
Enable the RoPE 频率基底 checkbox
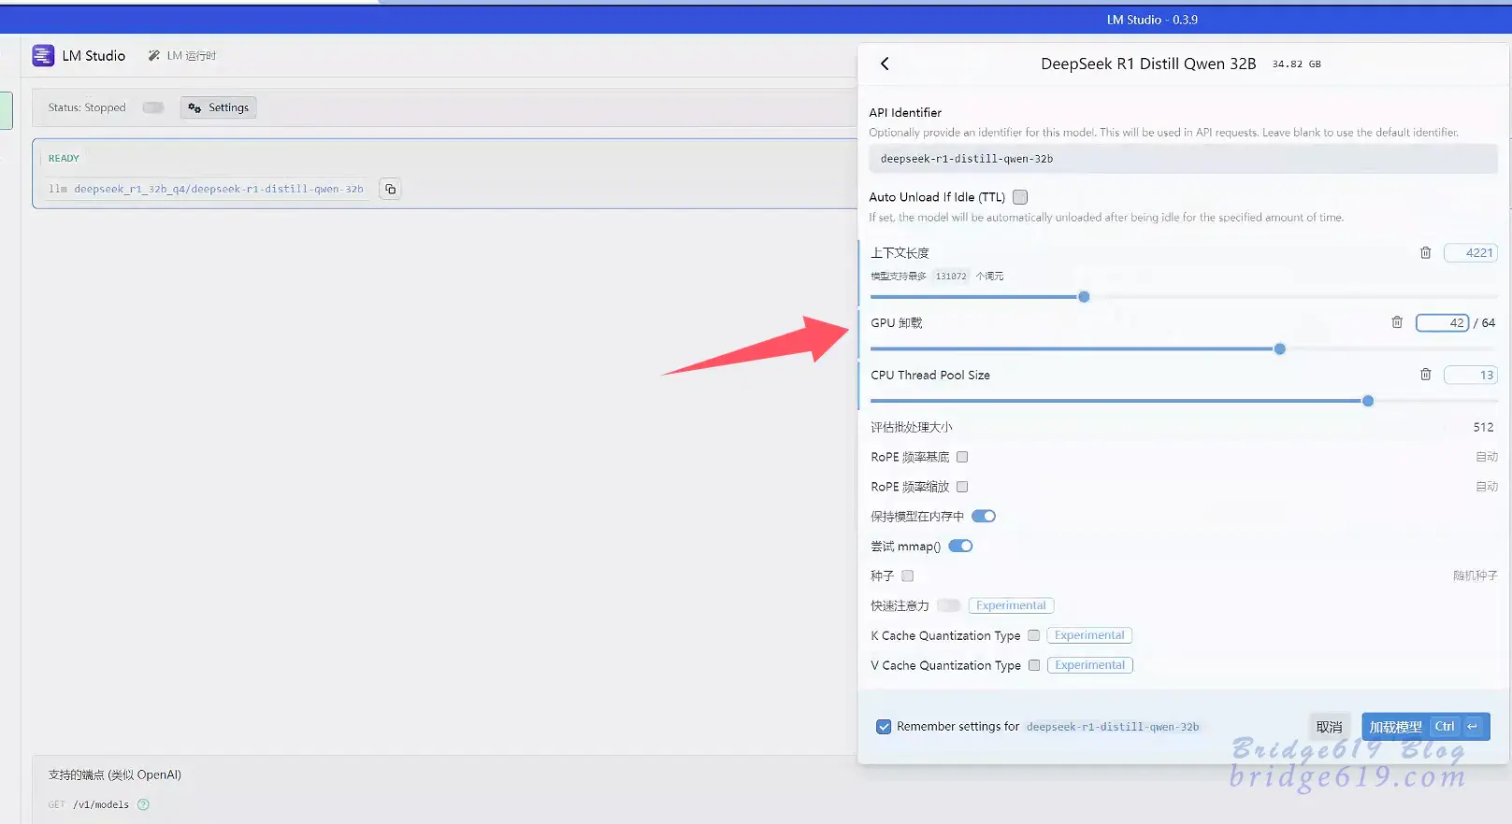coord(962,457)
